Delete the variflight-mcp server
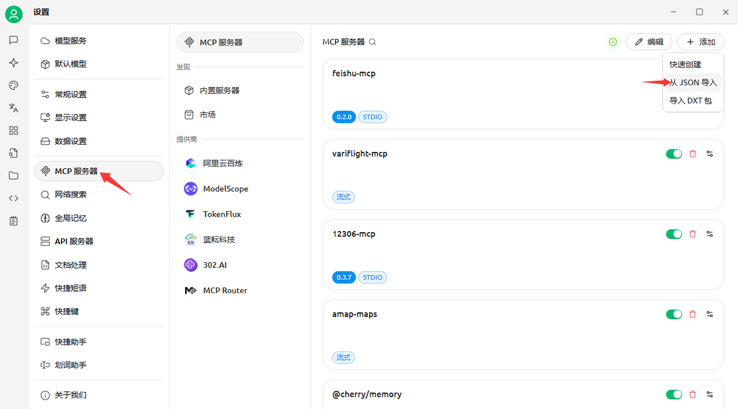 (x=693, y=154)
